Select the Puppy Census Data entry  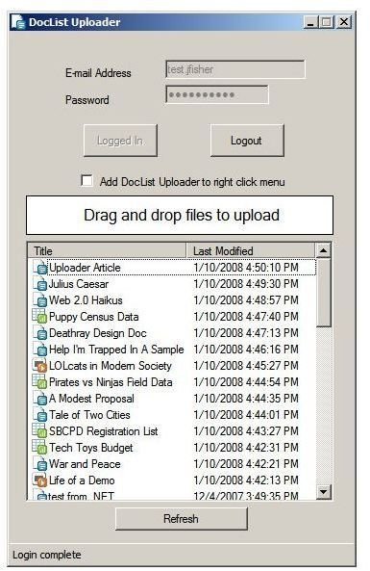94,317
